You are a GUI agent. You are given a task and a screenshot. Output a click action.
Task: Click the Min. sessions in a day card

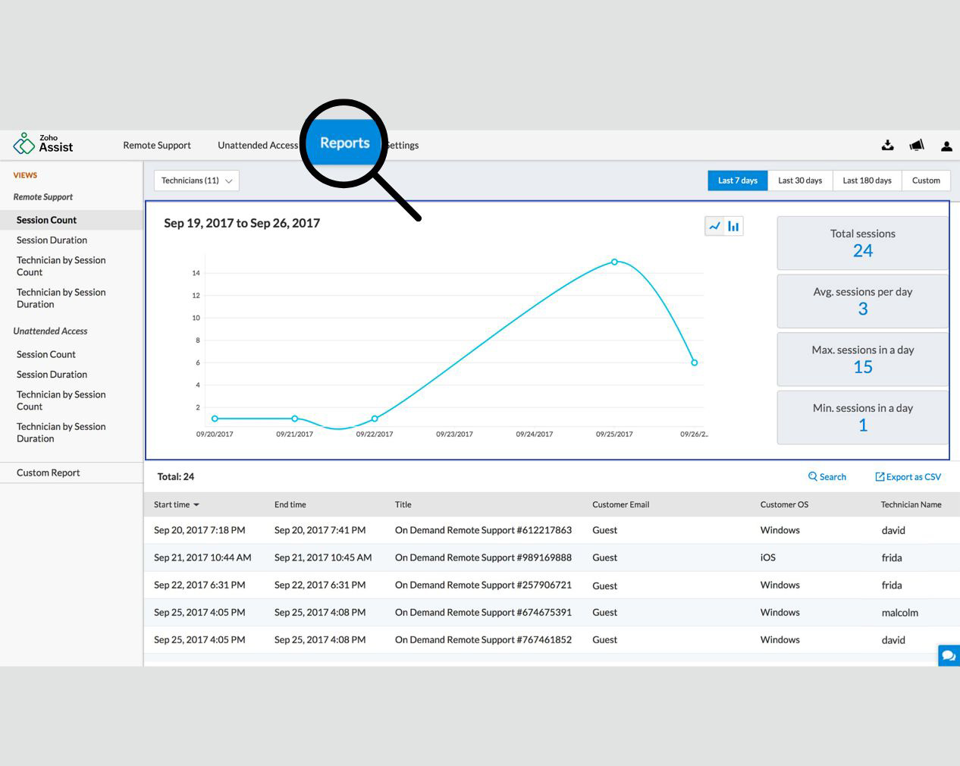863,418
